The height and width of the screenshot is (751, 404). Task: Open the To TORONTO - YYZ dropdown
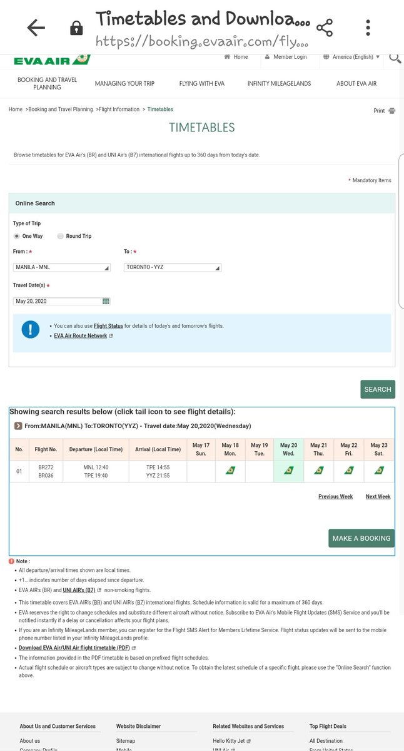coord(173,267)
